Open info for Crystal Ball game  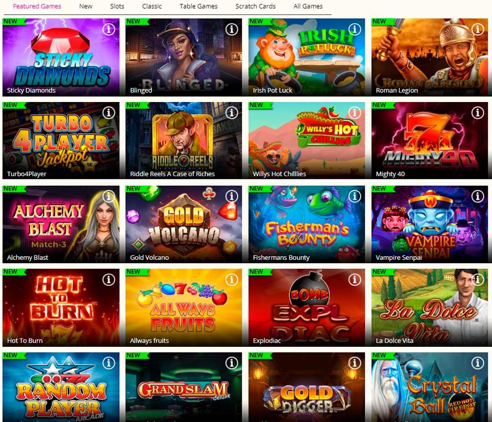tap(477, 363)
